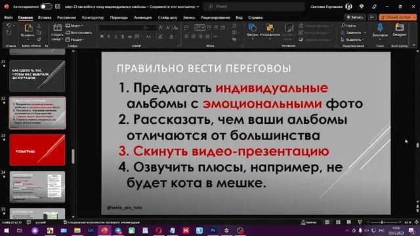Collapse the ribbon with the chevron
The width and height of the screenshot is (420, 236).
click(x=414, y=45)
